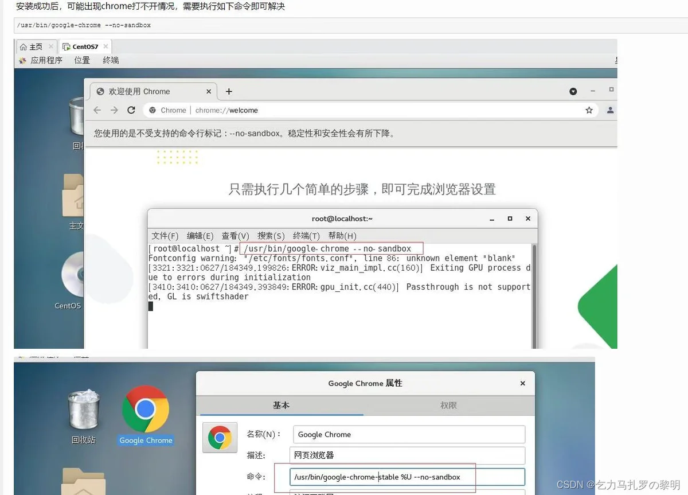The width and height of the screenshot is (688, 495).
Task: Click the Chrome icon button in the properties dialog
Action: [220, 438]
